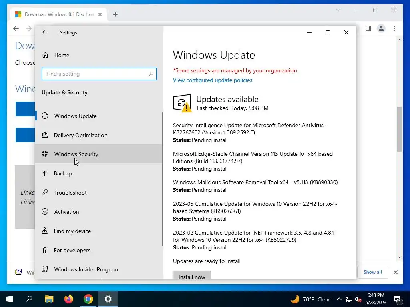Click the Find a setting search box
The image size is (410, 307).
tap(99, 74)
